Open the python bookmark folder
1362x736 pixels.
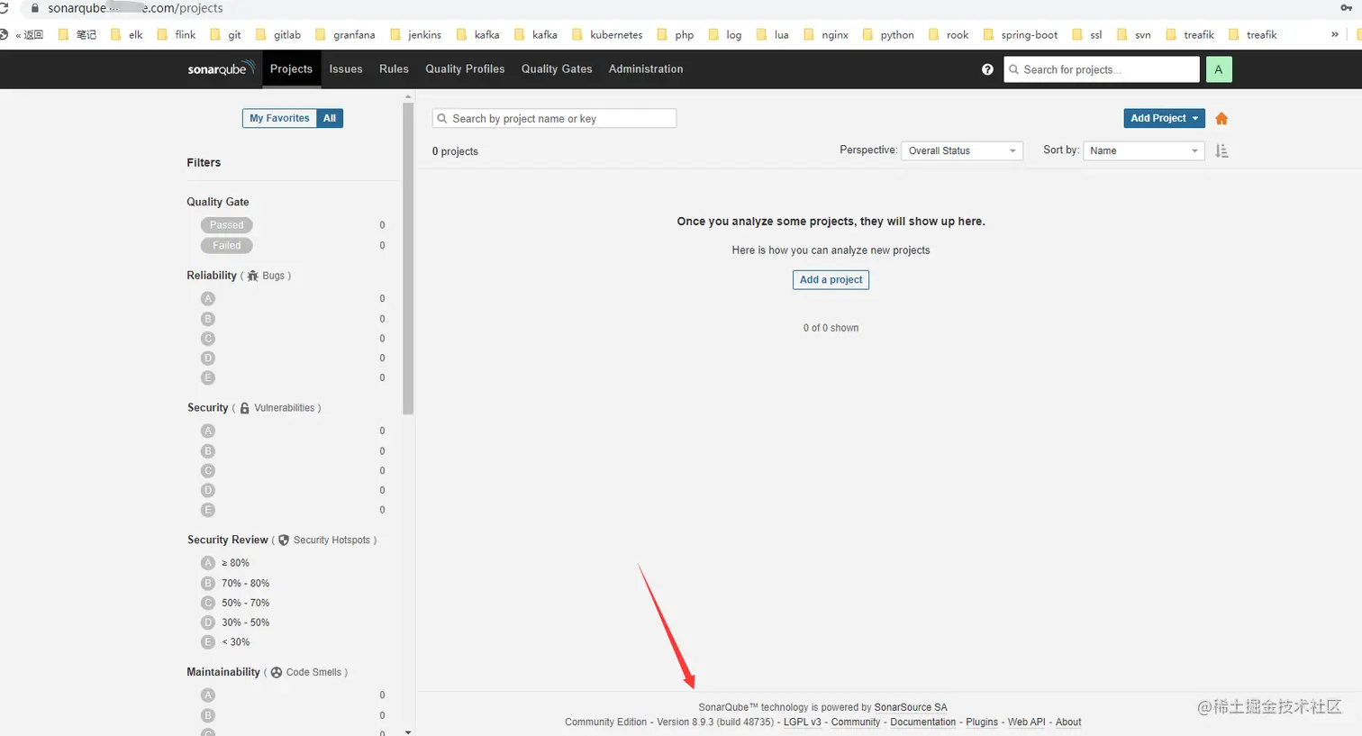(888, 34)
